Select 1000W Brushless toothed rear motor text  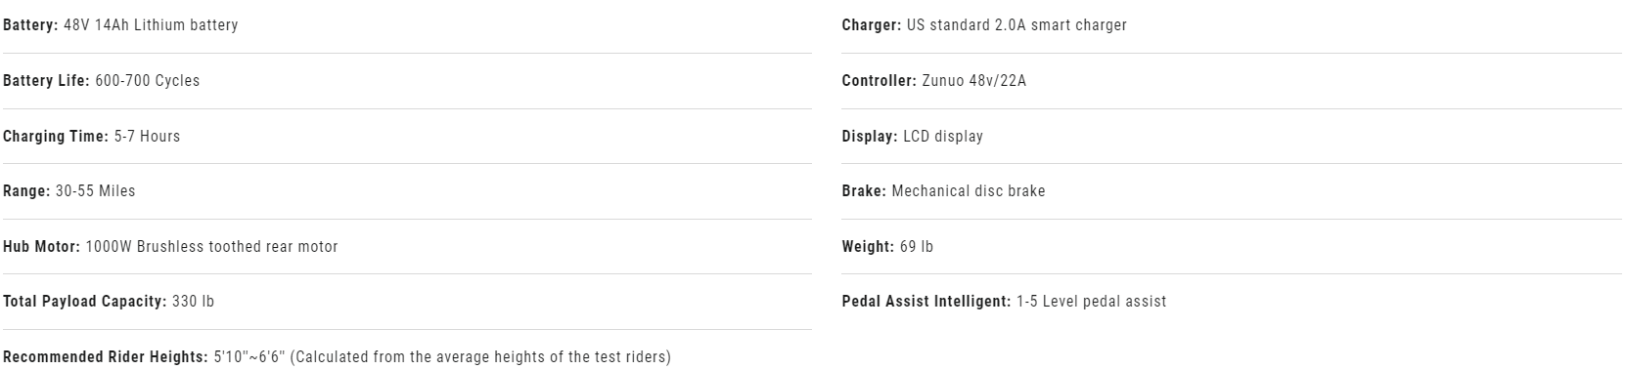click(x=212, y=247)
